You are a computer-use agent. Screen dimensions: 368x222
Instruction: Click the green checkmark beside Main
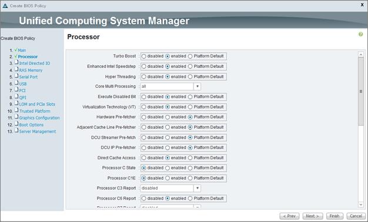(x=16, y=50)
